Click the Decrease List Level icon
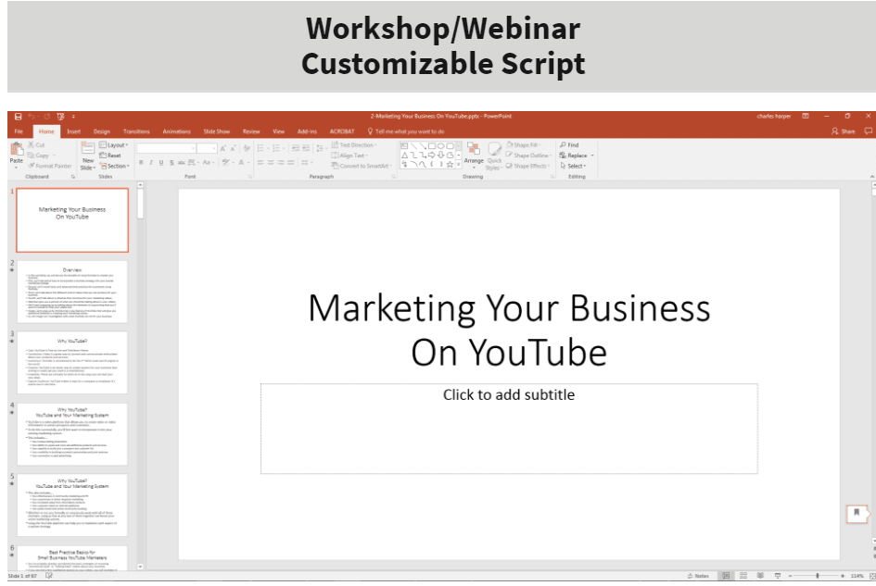Viewport: 876px width, 586px height. click(296, 148)
